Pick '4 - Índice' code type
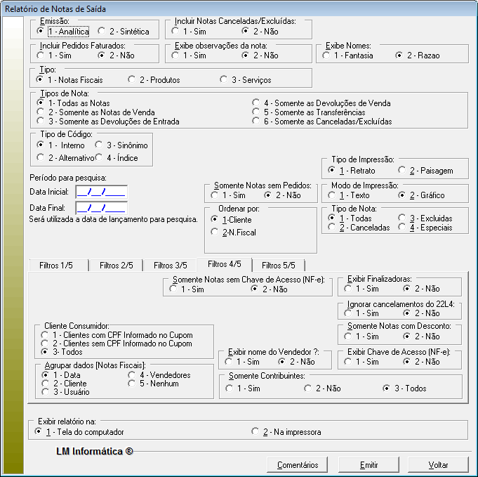Viewport: 478px width, 477px height. [x=99, y=157]
